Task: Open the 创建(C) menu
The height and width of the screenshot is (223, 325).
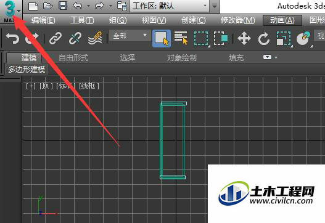Action: pyautogui.click(x=194, y=20)
